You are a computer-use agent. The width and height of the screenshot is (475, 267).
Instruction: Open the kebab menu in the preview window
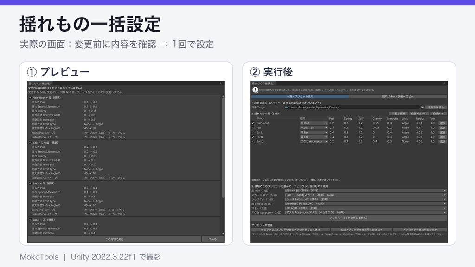pyautogui.click(x=221, y=83)
